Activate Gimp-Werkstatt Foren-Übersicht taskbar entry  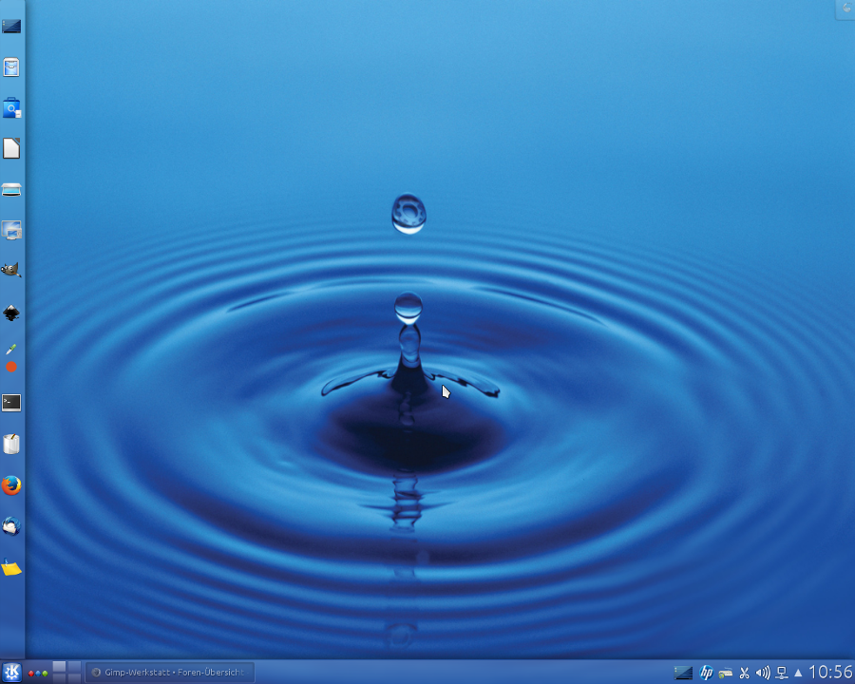(x=170, y=673)
